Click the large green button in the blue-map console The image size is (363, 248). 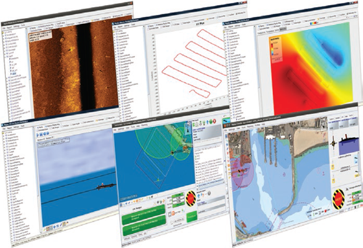[192, 216]
